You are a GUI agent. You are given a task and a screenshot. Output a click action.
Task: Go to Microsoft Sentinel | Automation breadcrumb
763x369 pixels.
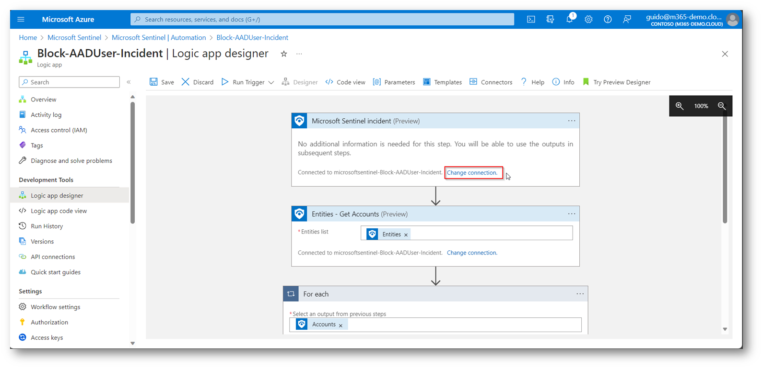tap(159, 37)
